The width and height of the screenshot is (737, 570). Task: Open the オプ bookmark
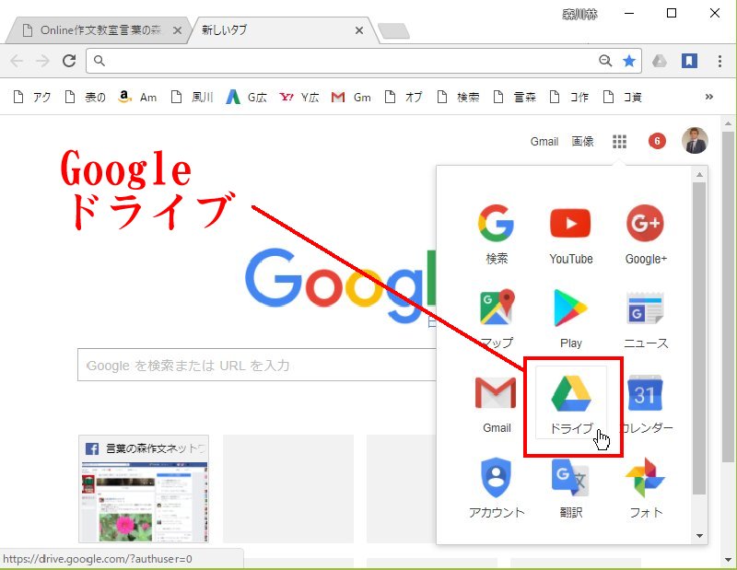tap(404, 98)
